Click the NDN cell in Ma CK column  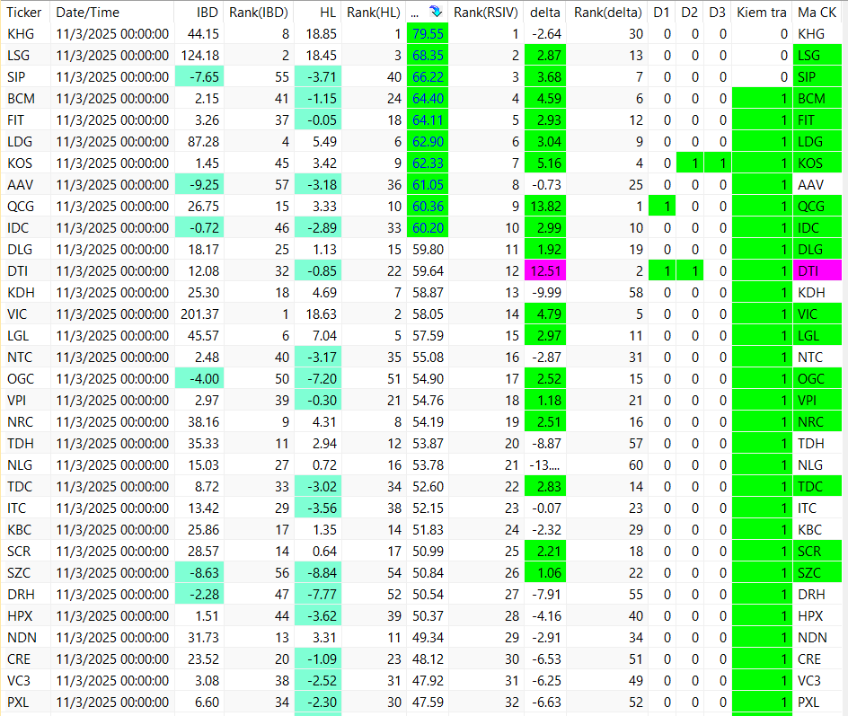(817, 638)
